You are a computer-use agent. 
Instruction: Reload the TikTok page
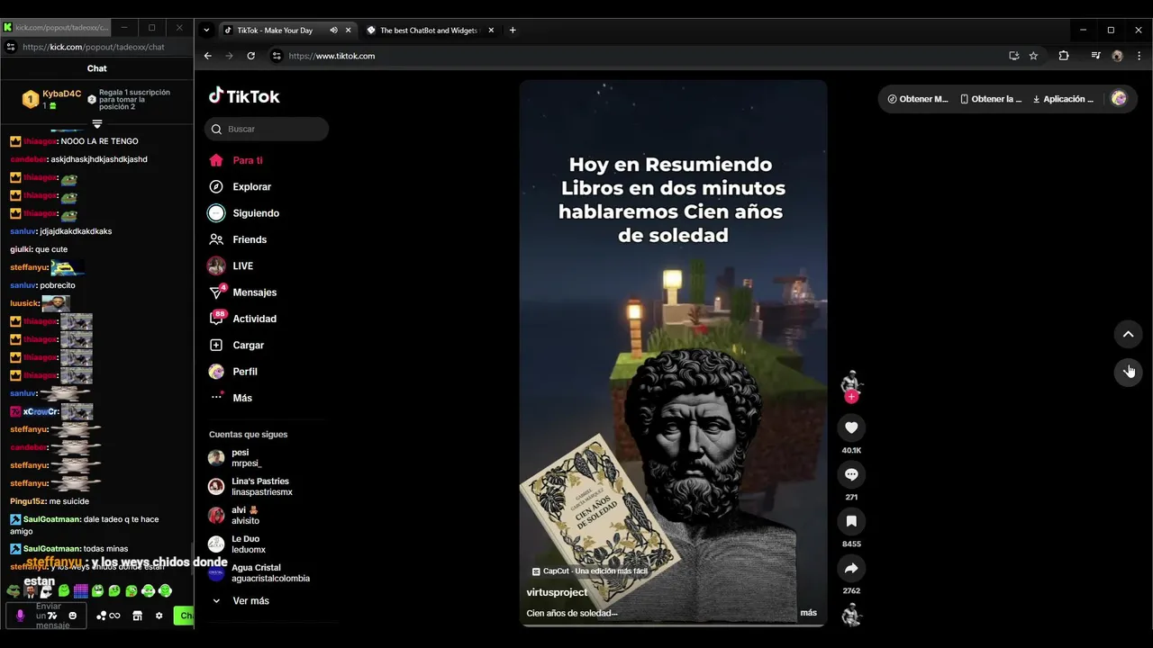coord(250,56)
